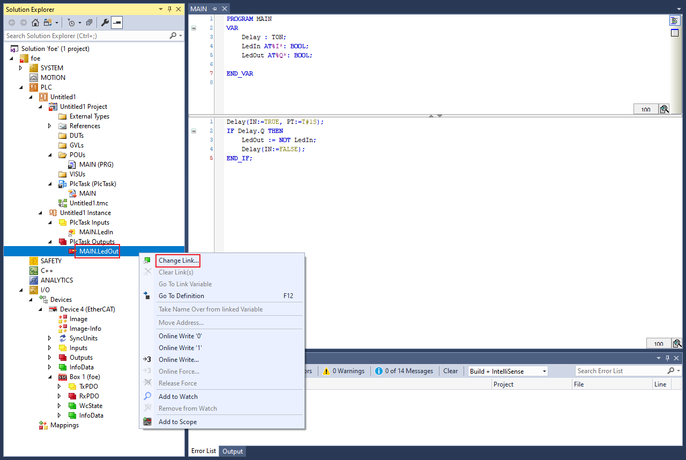Expand the TxPDO node under Box 1

(x=59, y=387)
